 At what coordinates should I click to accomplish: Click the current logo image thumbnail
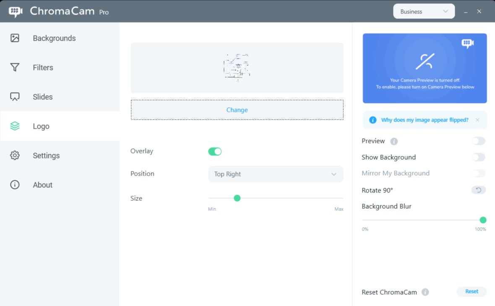click(x=237, y=67)
